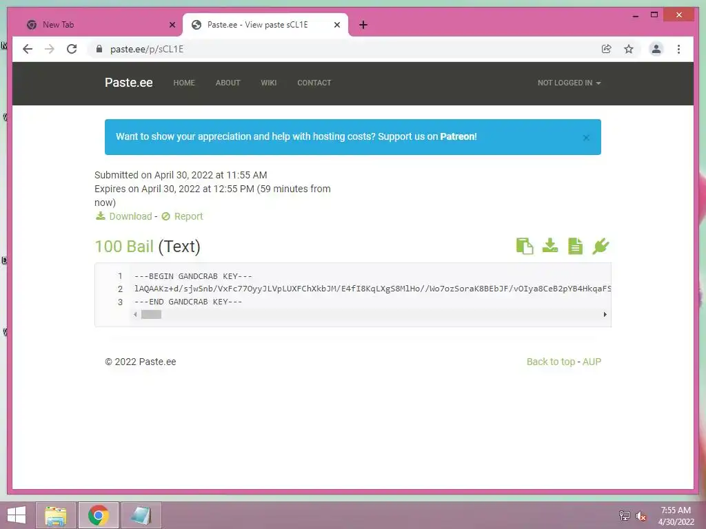Click the green download icon above the paste
This screenshot has height=529, width=706.
[550, 246]
